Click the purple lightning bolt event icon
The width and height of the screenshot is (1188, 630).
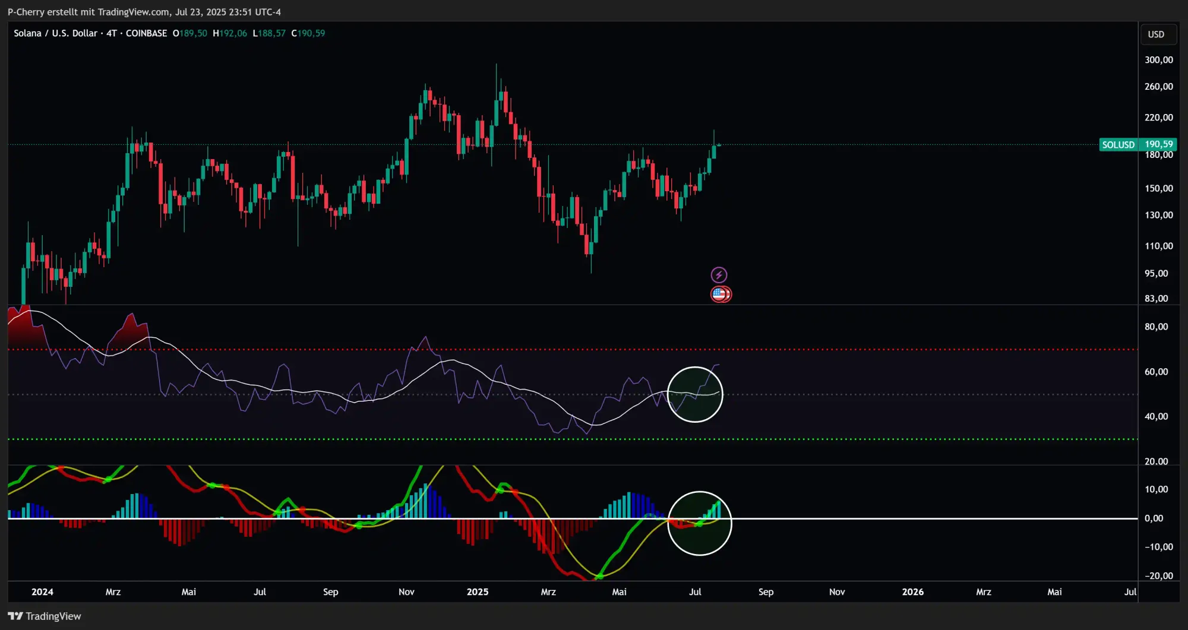(x=719, y=275)
